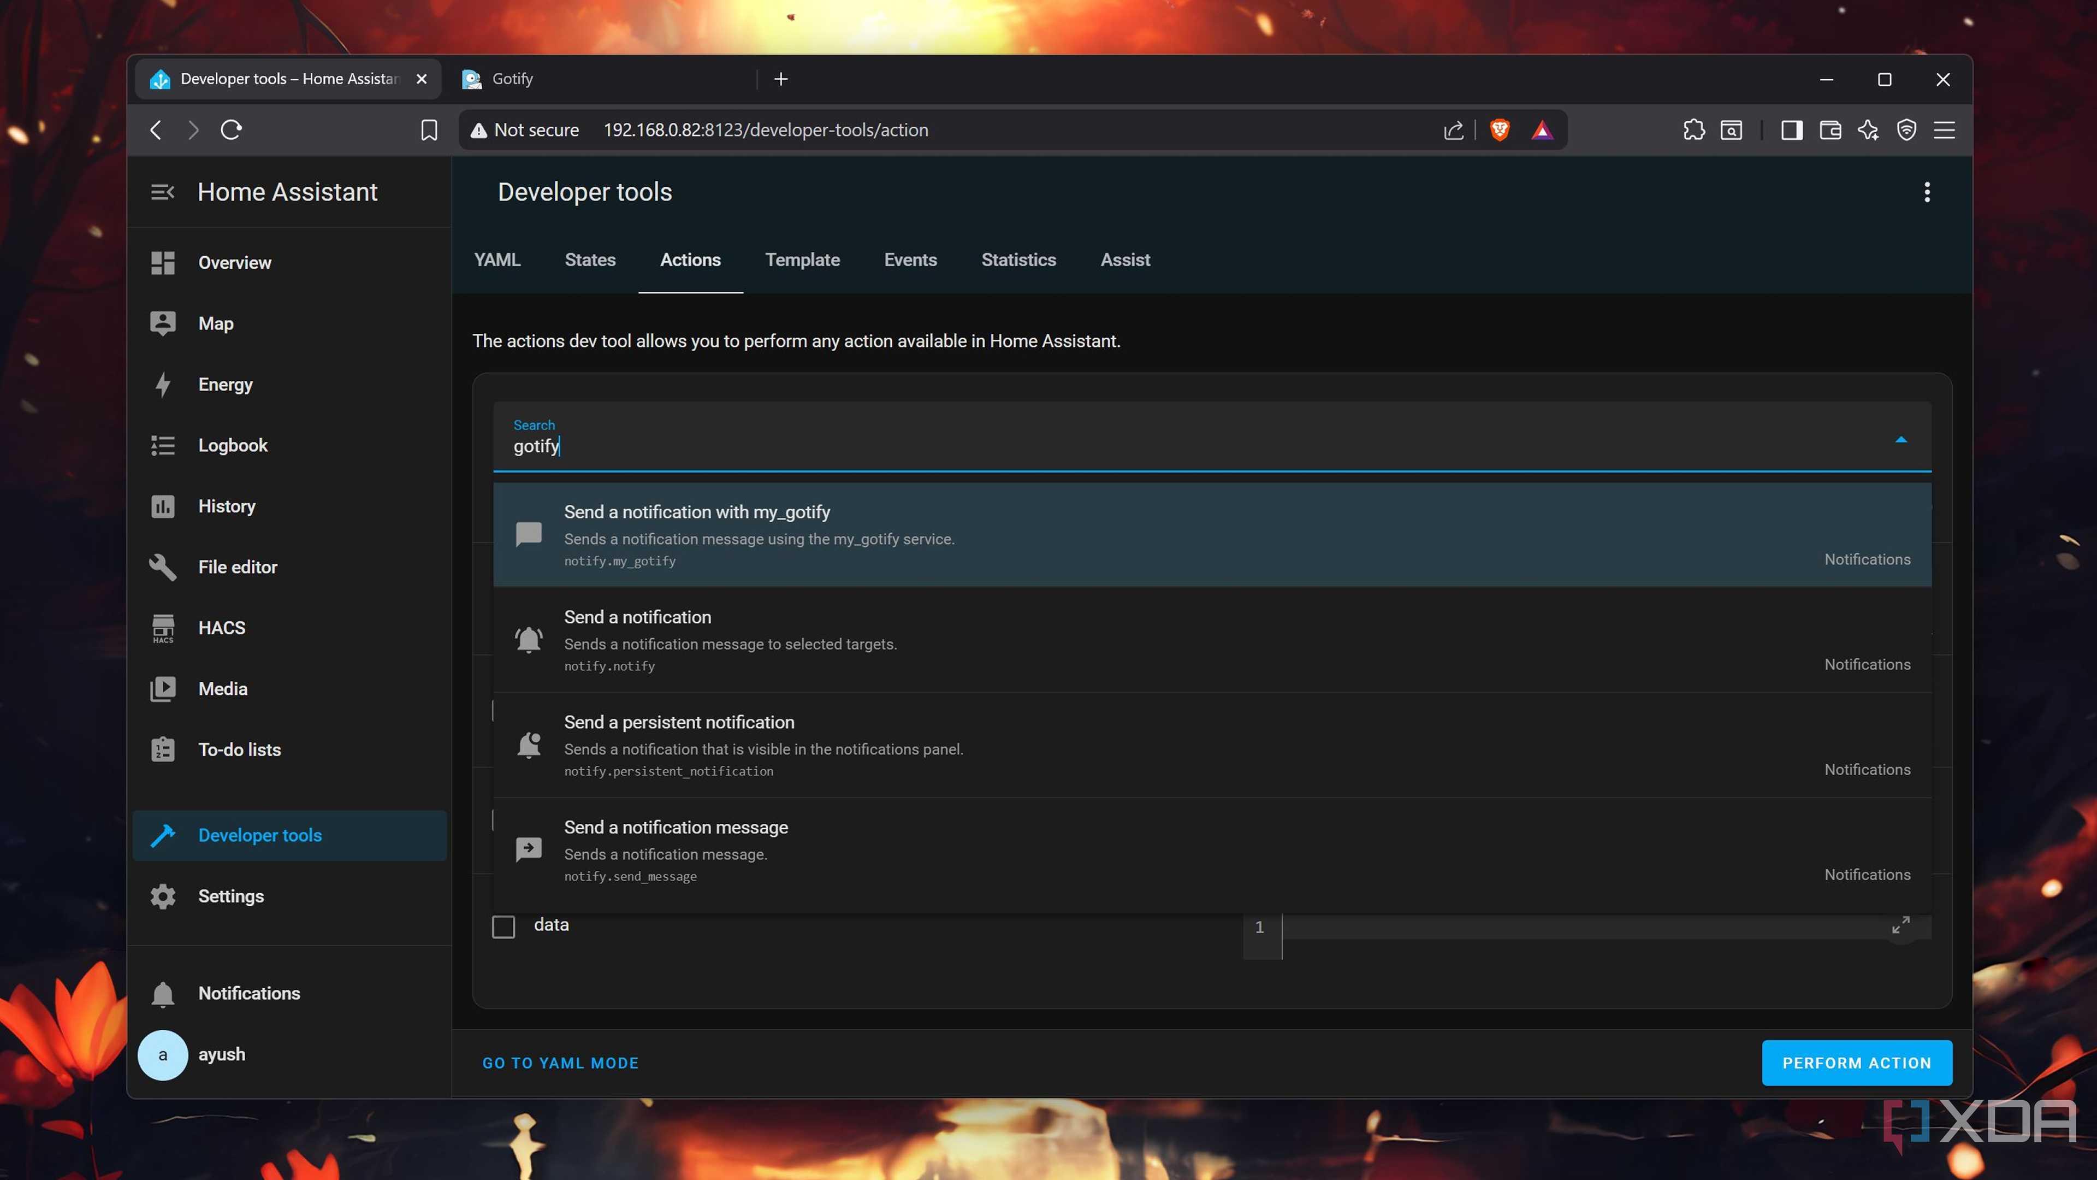Switch to the Events tab
Viewport: 2097px width, 1180px height.
pos(910,260)
